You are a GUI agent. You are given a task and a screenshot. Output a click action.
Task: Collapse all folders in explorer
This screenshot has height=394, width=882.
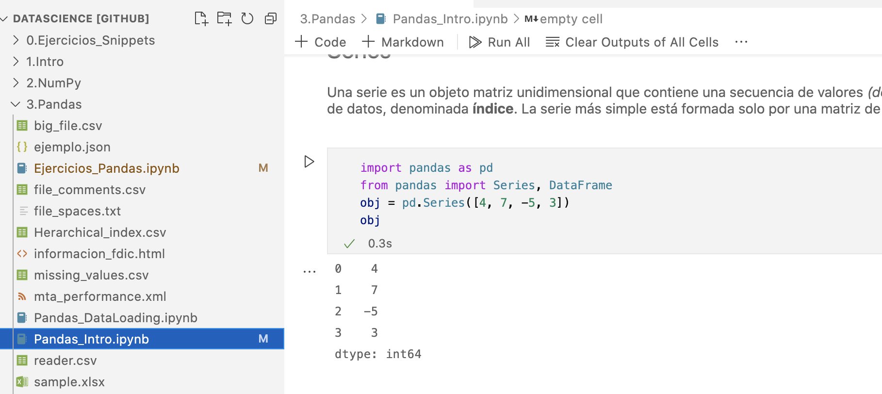pyautogui.click(x=271, y=18)
